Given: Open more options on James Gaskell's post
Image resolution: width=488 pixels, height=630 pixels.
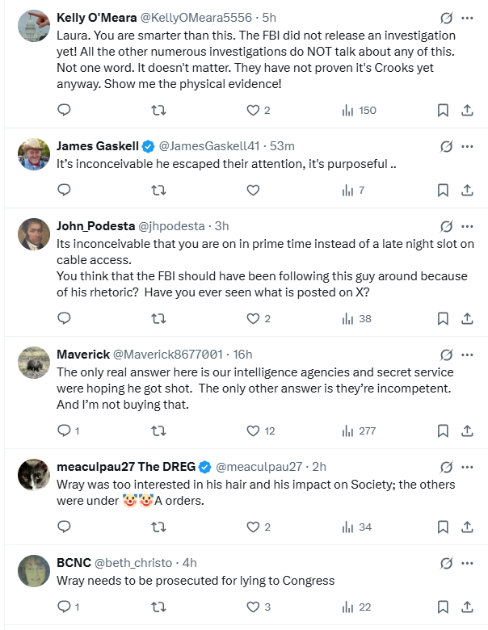Looking at the screenshot, I should 467,146.
